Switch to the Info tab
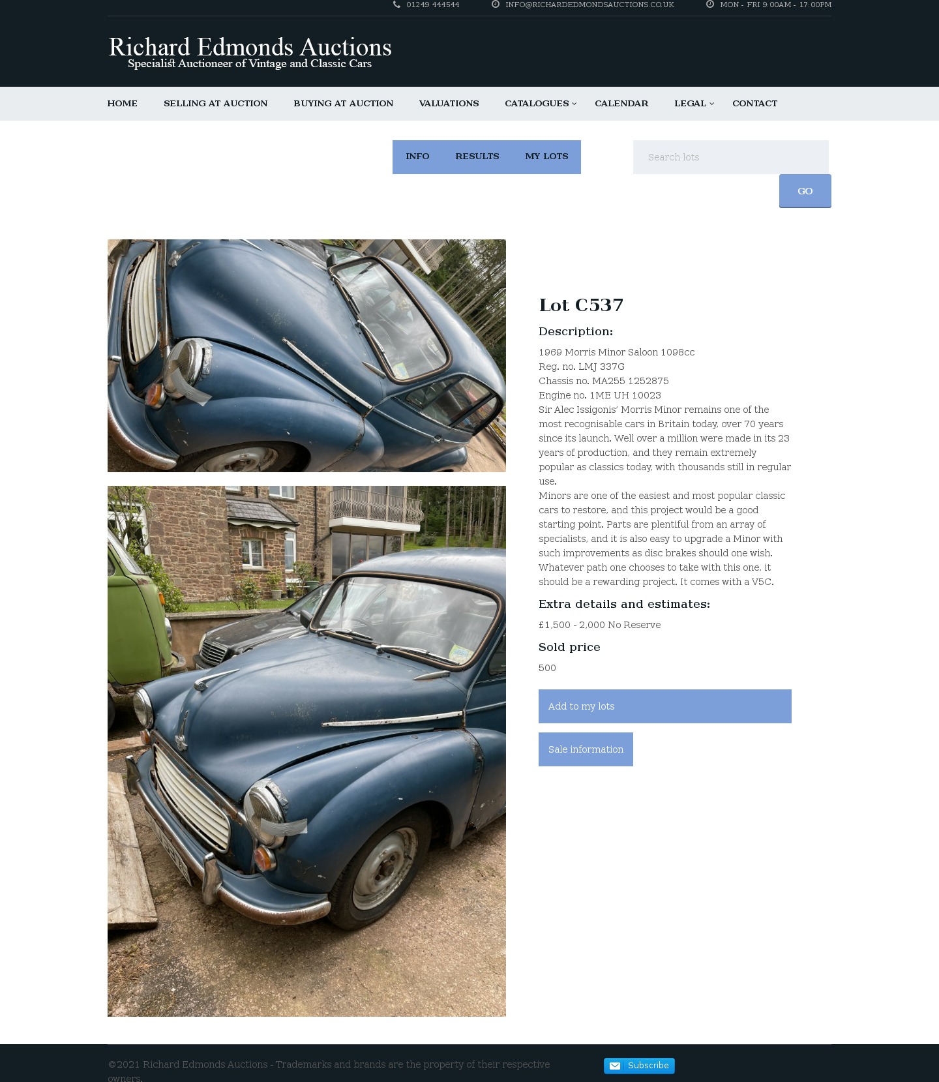Image resolution: width=939 pixels, height=1082 pixels. coord(417,157)
